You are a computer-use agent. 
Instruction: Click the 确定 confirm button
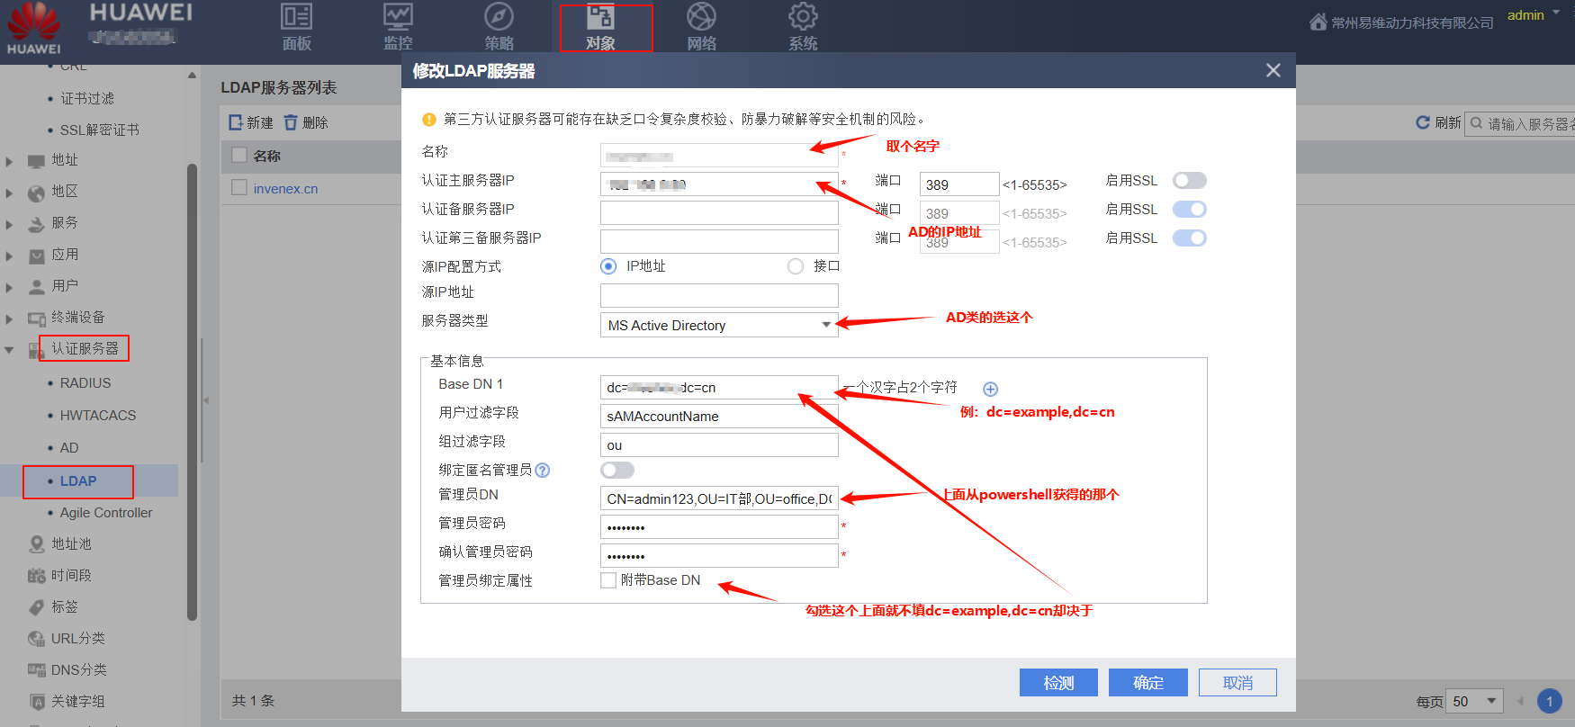[x=1147, y=683]
